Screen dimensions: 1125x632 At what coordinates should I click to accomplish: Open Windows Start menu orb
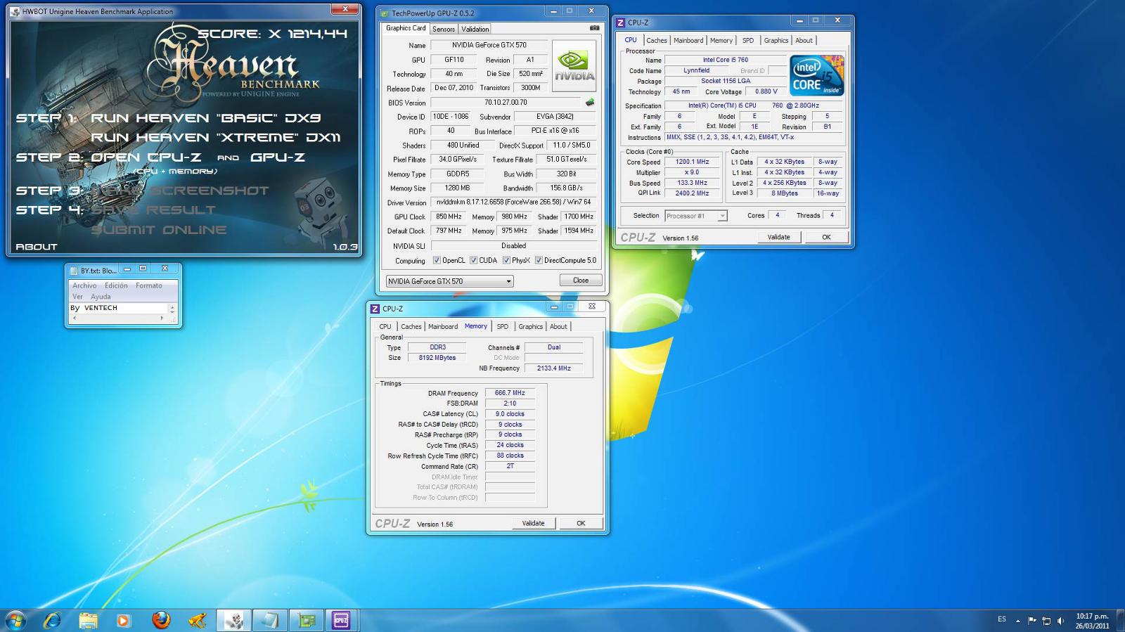[x=15, y=620]
